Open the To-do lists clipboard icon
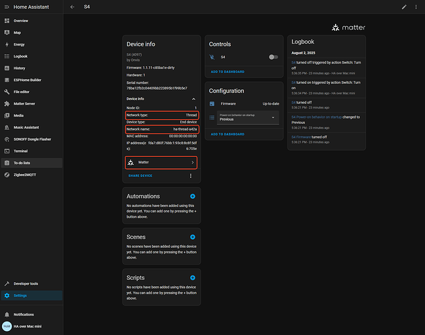 pos(7,163)
